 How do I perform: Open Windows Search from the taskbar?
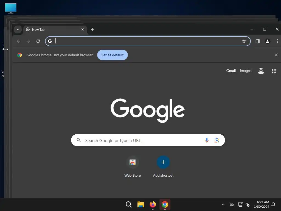129,204
